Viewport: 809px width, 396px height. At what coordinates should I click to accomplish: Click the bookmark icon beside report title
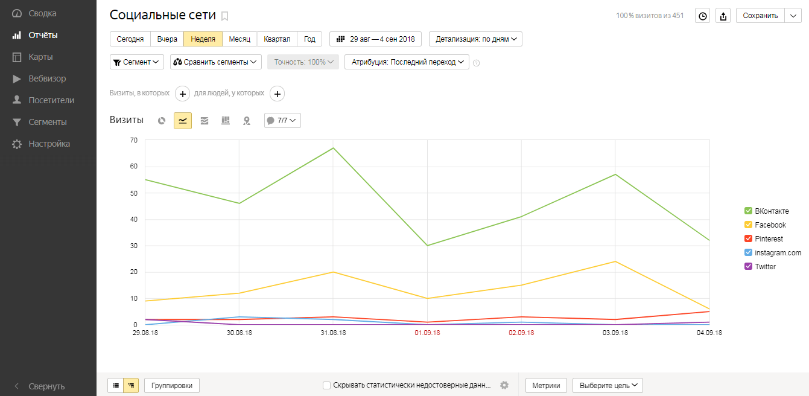coord(225,16)
